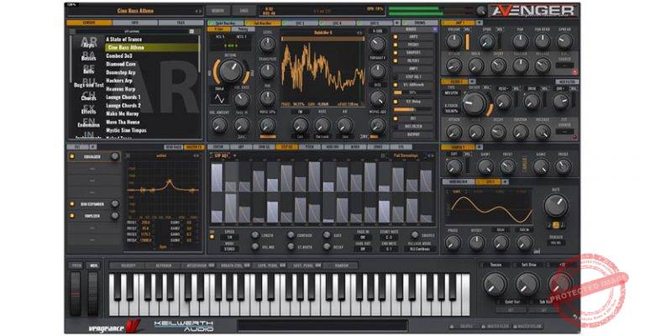Click preset arrows beside Cine Bass Athmo title

tap(198, 11)
